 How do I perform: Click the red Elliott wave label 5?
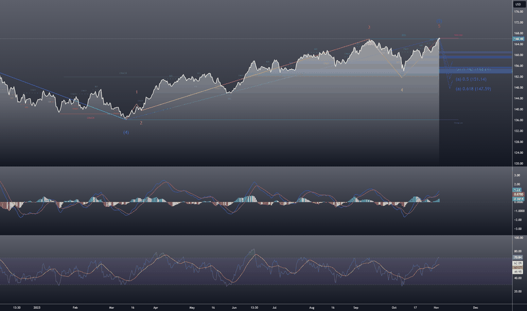click(439, 26)
